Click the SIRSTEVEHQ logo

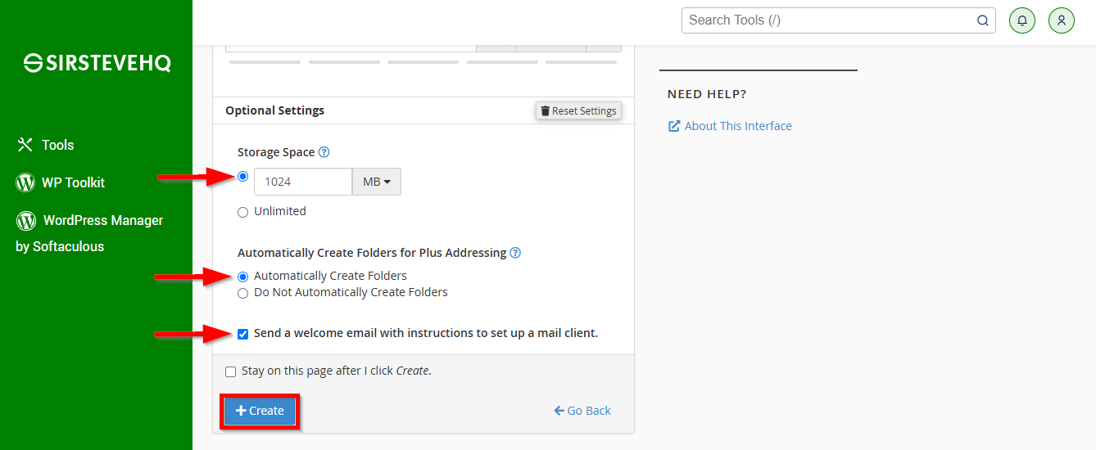(x=97, y=63)
